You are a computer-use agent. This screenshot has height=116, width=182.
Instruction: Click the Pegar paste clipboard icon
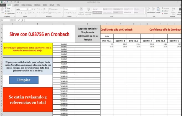[2, 10]
